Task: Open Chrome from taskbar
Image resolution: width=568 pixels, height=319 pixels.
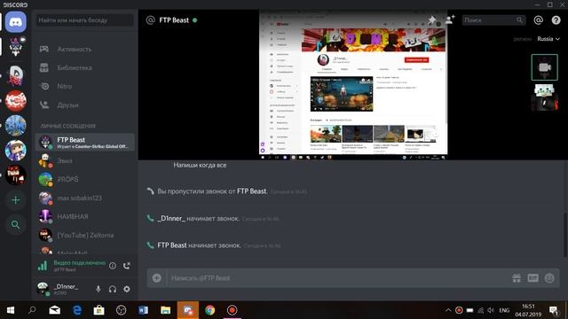Action: pyautogui.click(x=209, y=310)
